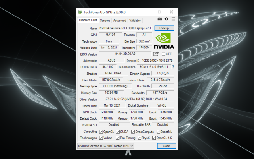The image size is (254, 159).
Task: Click the NVIDIA logo image
Action: click(164, 41)
